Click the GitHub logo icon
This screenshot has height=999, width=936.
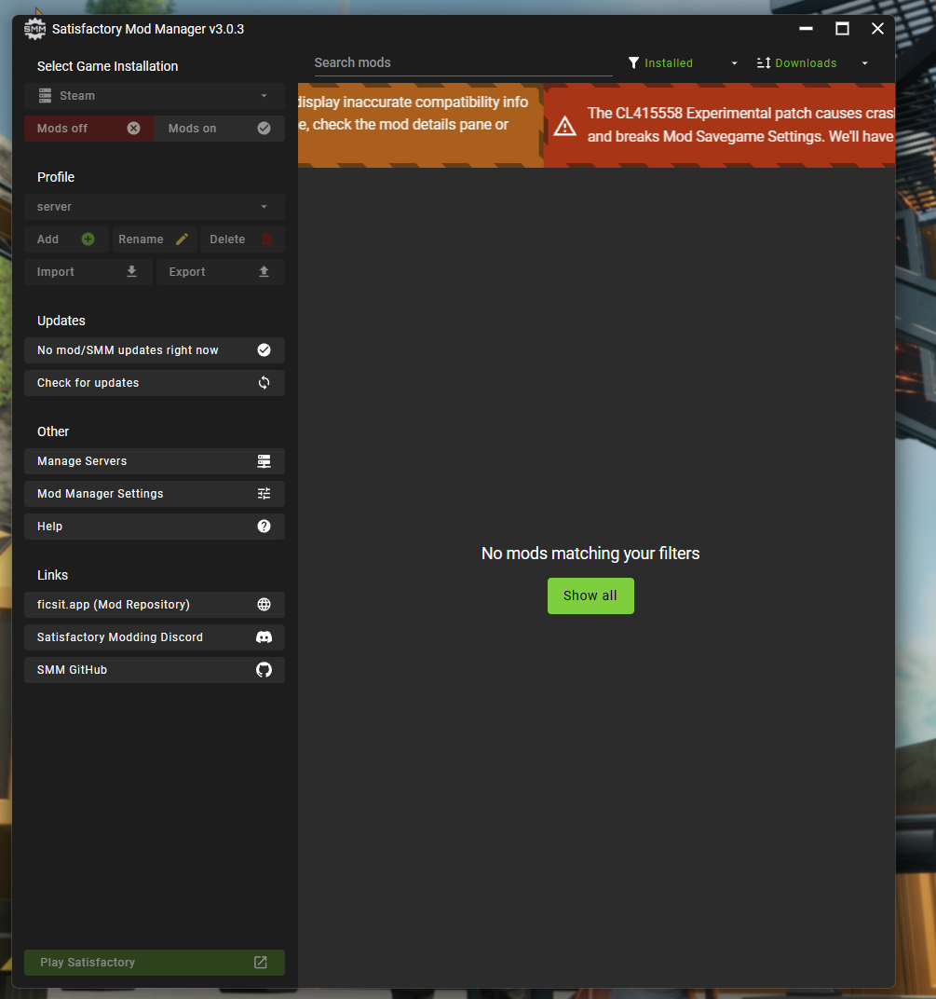coord(264,669)
